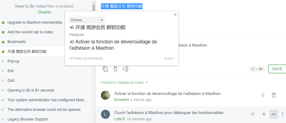Click the trash icon in editor toolbar
Screen dimensions: 286x123
[115, 69]
